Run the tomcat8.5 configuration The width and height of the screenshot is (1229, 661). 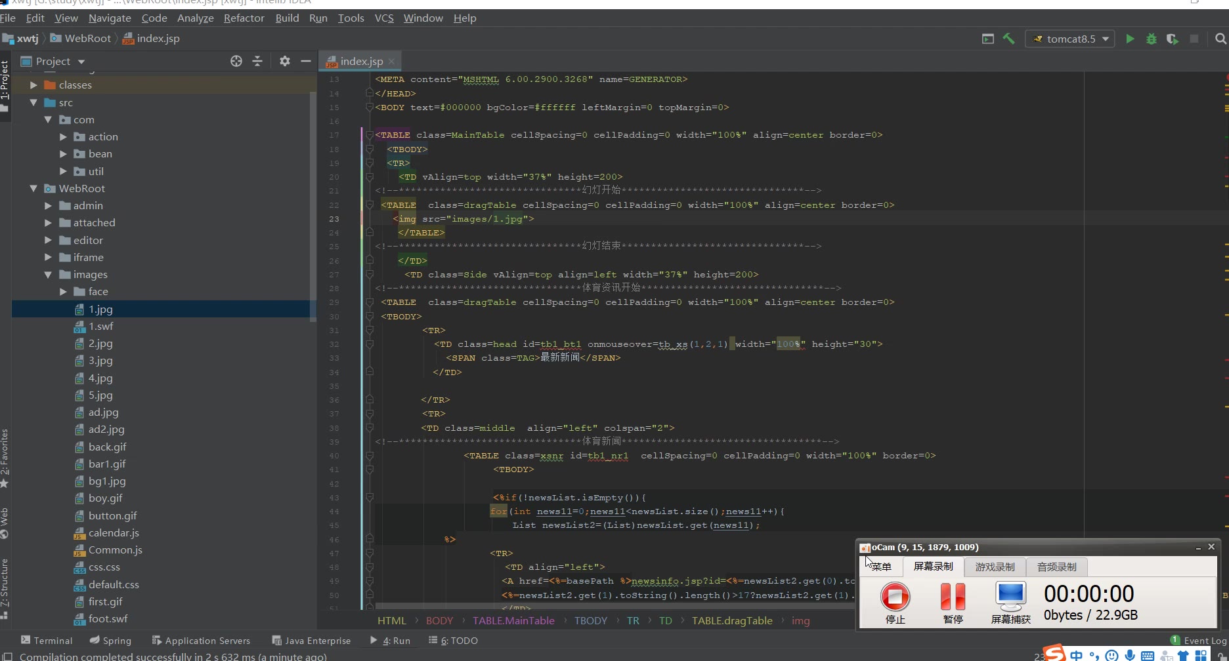tap(1130, 39)
